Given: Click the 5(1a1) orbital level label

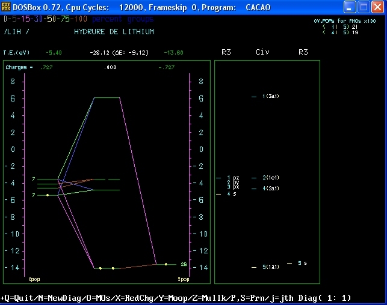Looking at the screenshot, I should 271,267.
